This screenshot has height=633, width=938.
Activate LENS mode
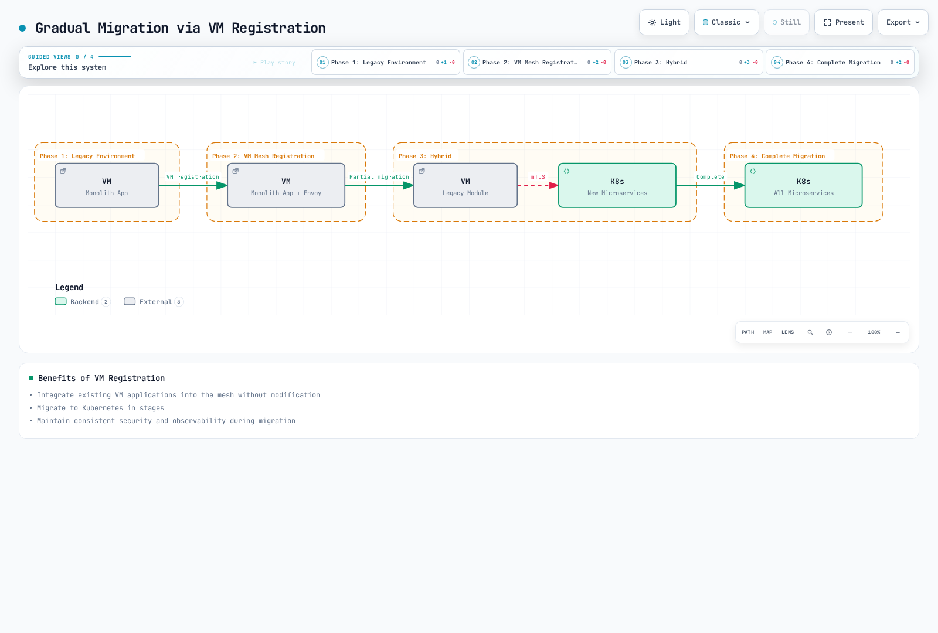788,332
